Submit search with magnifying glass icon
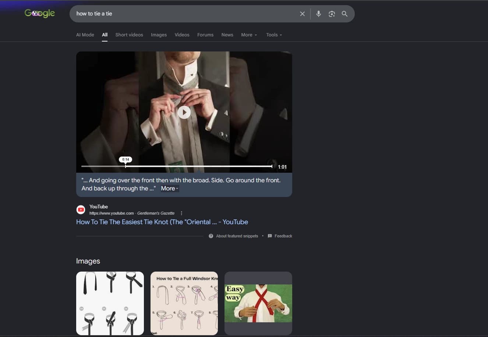Image resolution: width=488 pixels, height=337 pixels. (344, 14)
